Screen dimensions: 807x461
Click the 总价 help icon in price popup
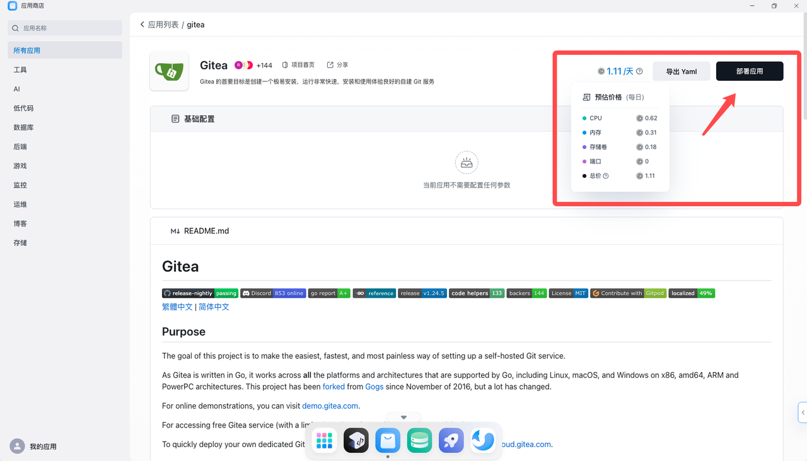pyautogui.click(x=606, y=176)
